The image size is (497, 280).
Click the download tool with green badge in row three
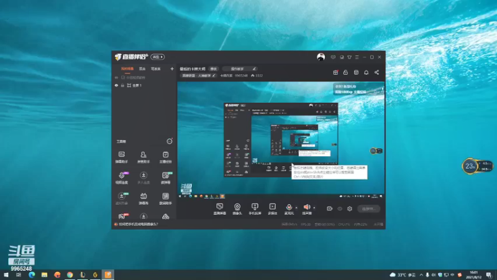pos(122,198)
